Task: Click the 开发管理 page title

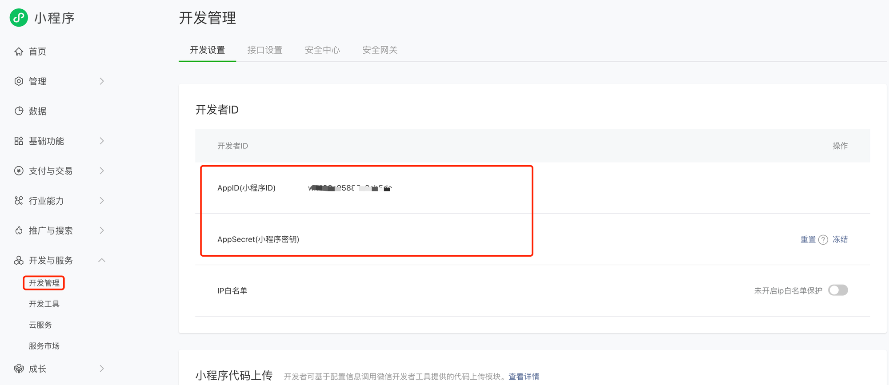Action: 208,18
